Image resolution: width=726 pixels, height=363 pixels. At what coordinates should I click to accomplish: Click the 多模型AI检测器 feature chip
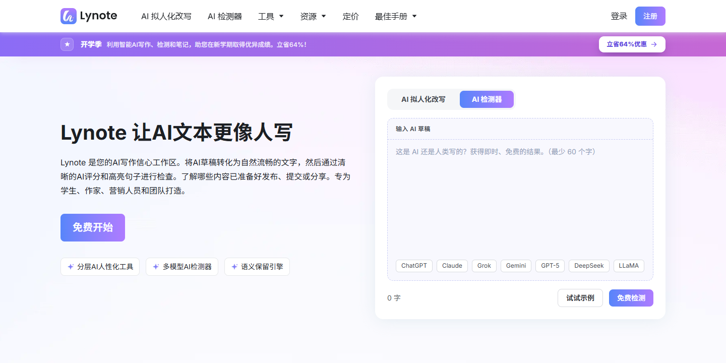pyautogui.click(x=182, y=267)
